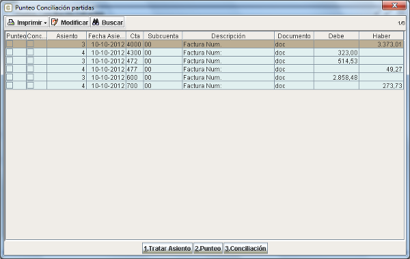
Task: Click the Debe column header
Action: [x=336, y=35]
